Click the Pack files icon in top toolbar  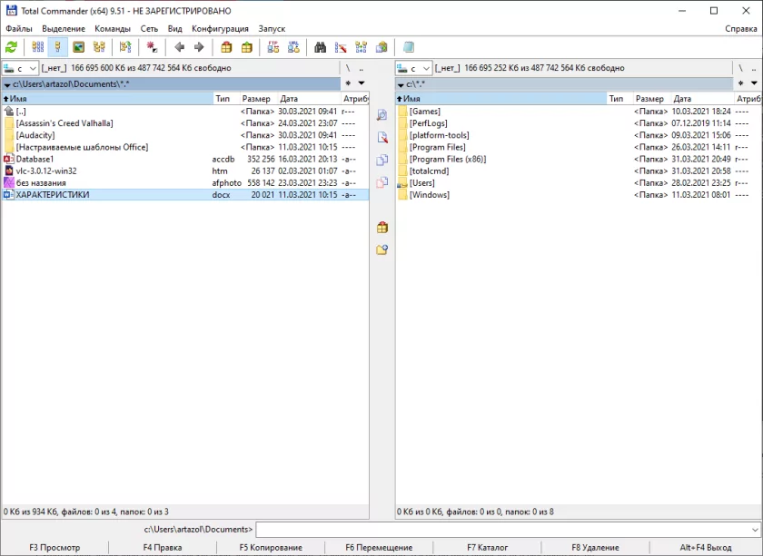226,47
